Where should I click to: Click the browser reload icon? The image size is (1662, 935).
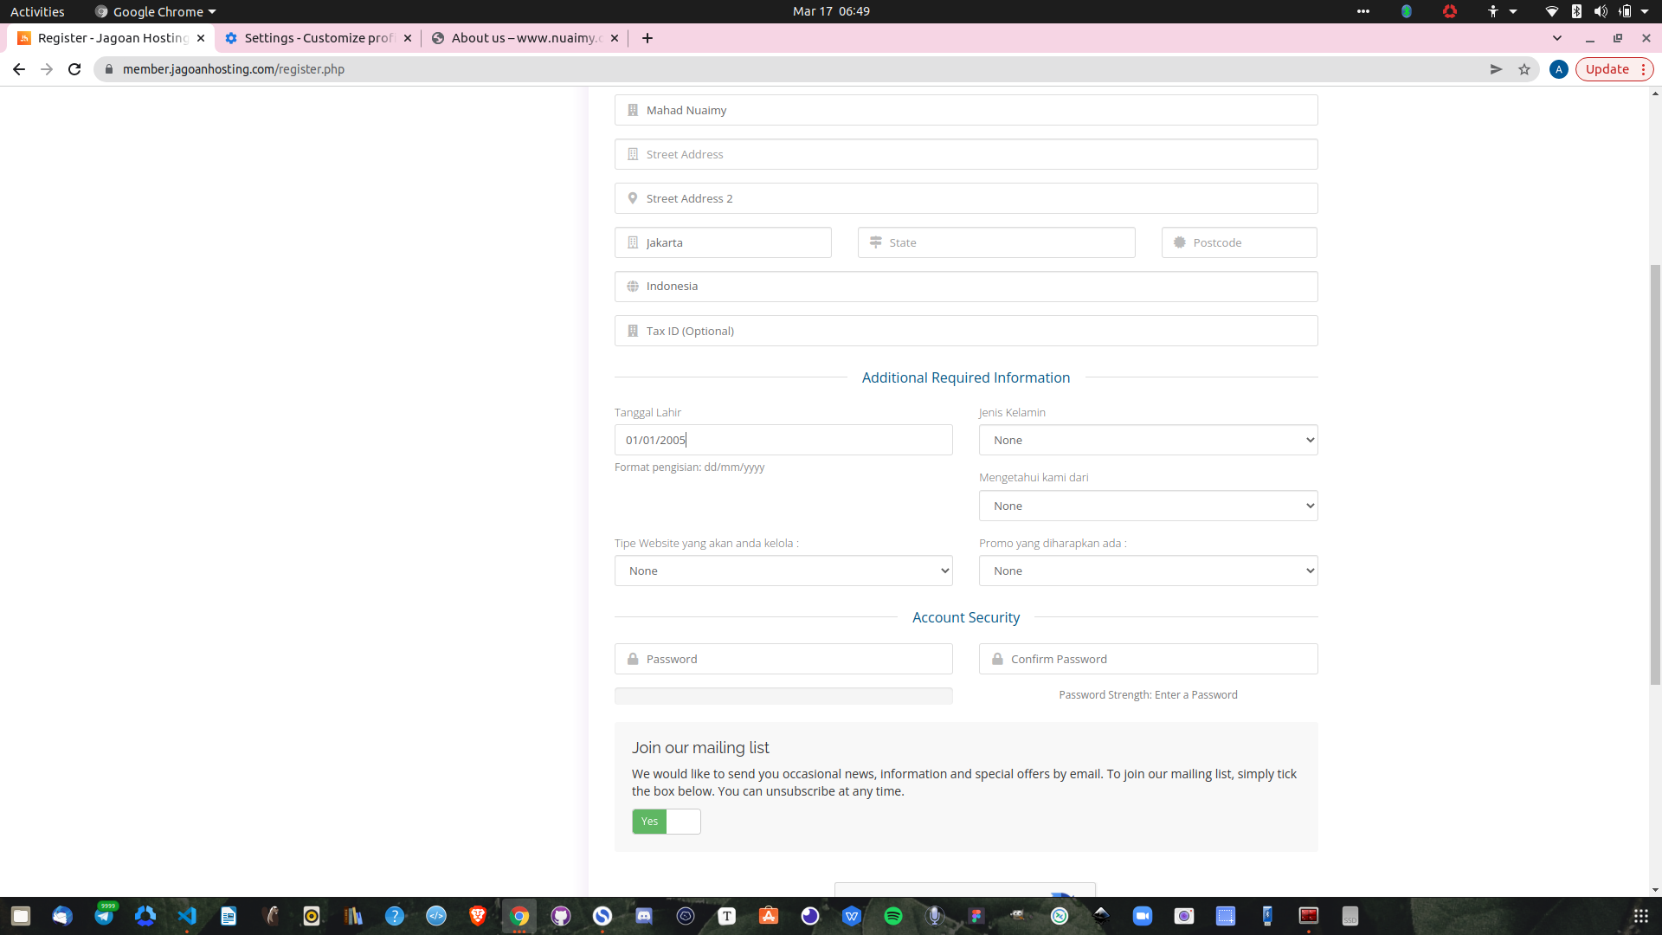point(74,69)
